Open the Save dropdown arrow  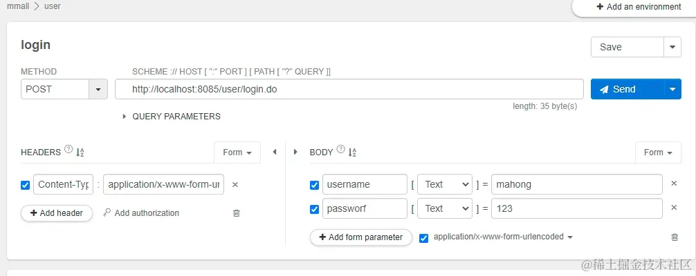[672, 47]
